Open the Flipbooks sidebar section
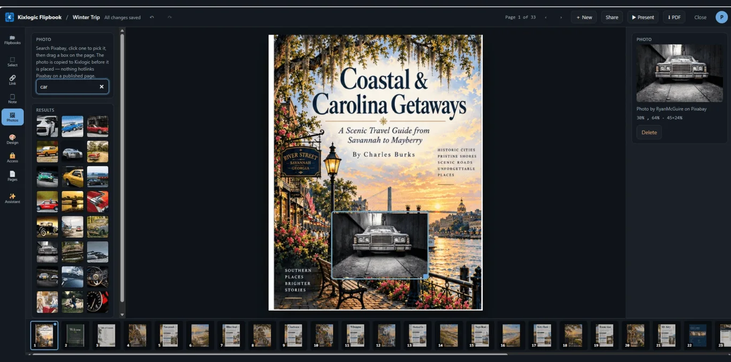731x362 pixels. coord(12,40)
